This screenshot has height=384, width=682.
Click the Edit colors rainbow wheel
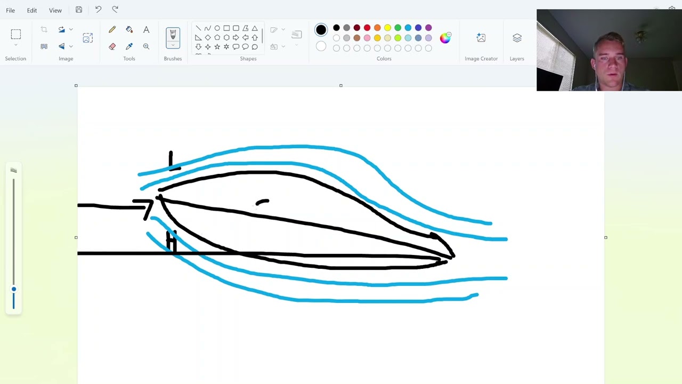pyautogui.click(x=445, y=38)
